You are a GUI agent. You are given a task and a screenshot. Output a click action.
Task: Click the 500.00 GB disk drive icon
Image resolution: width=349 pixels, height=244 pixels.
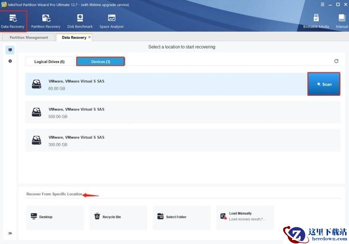click(36, 112)
